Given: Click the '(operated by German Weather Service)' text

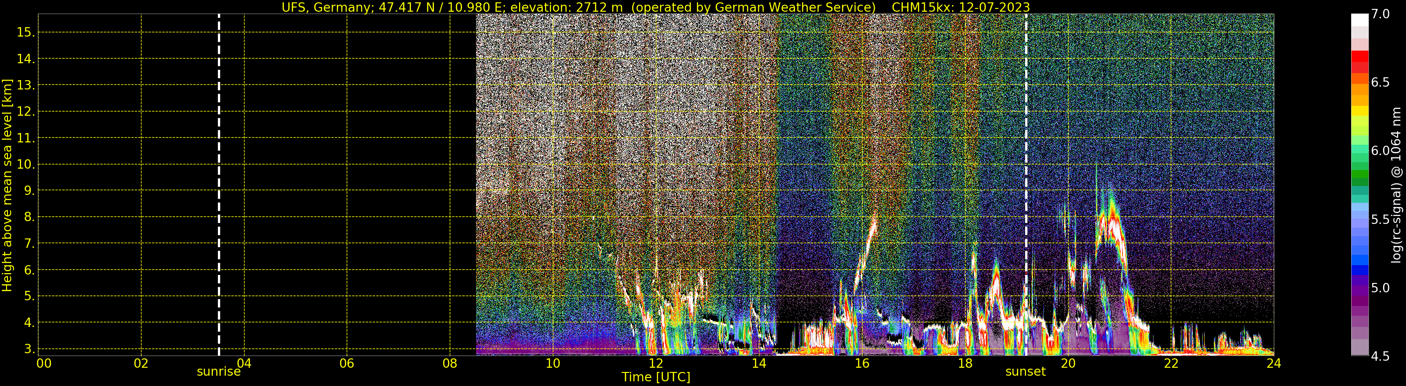Looking at the screenshot, I should point(753,7).
